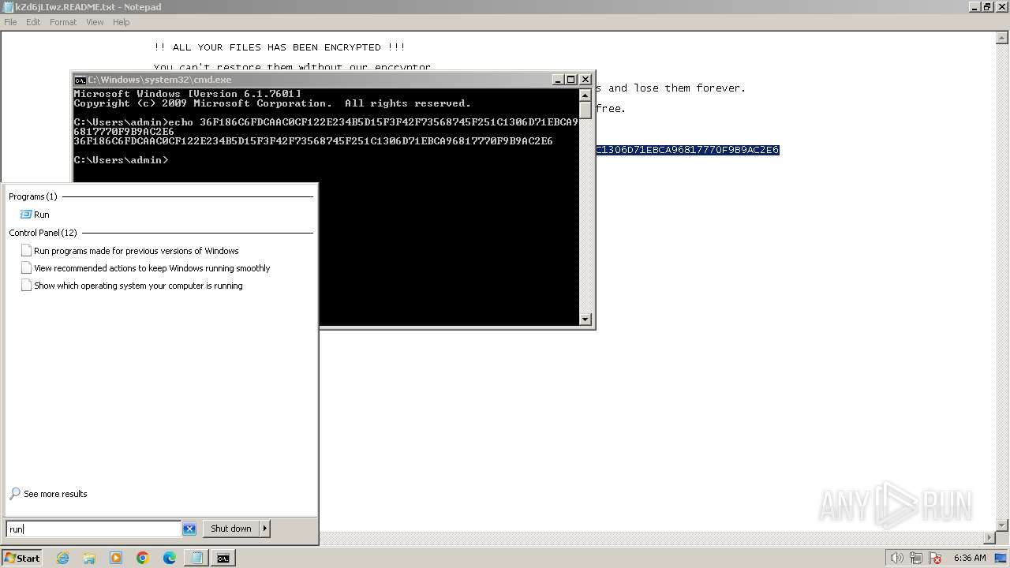Click the Shut down button

pos(231,529)
